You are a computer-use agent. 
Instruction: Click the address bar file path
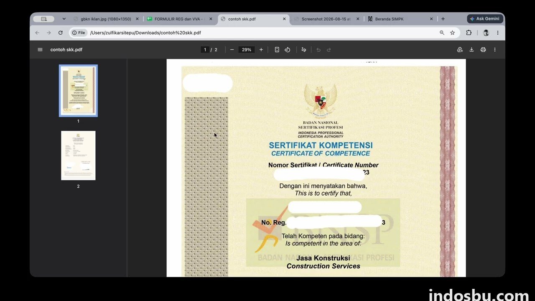click(145, 33)
